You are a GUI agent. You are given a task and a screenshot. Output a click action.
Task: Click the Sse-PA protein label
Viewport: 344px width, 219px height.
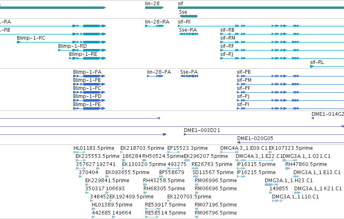(x=189, y=72)
